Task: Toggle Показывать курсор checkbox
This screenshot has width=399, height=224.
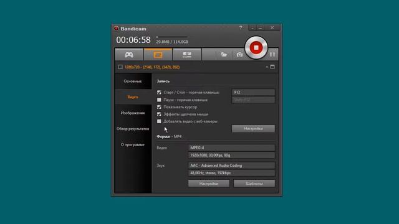Action: point(159,107)
